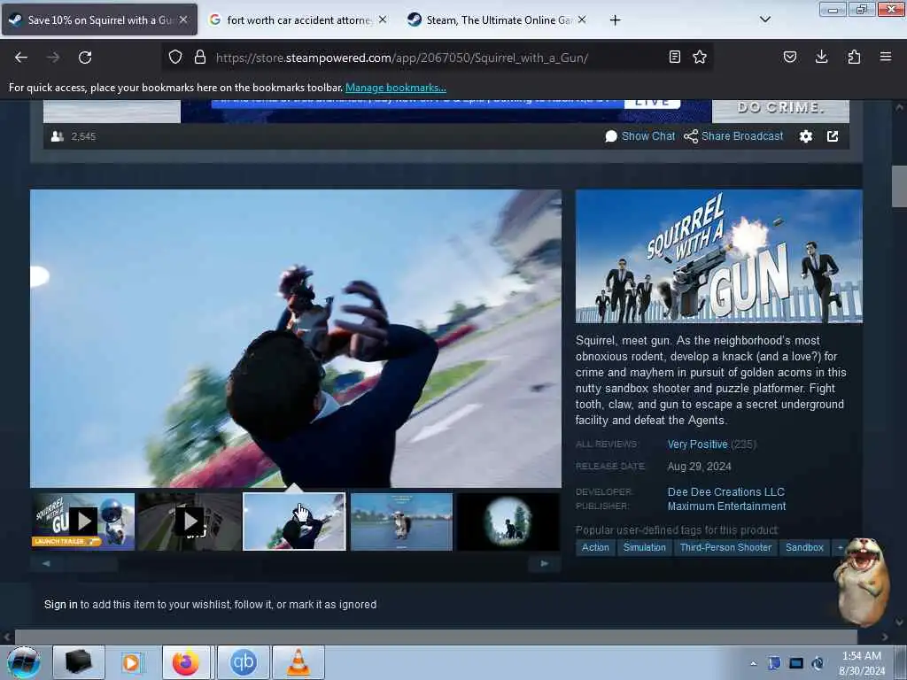This screenshot has width=907, height=680.
Task: Select the Simulation tag
Action: 645,547
